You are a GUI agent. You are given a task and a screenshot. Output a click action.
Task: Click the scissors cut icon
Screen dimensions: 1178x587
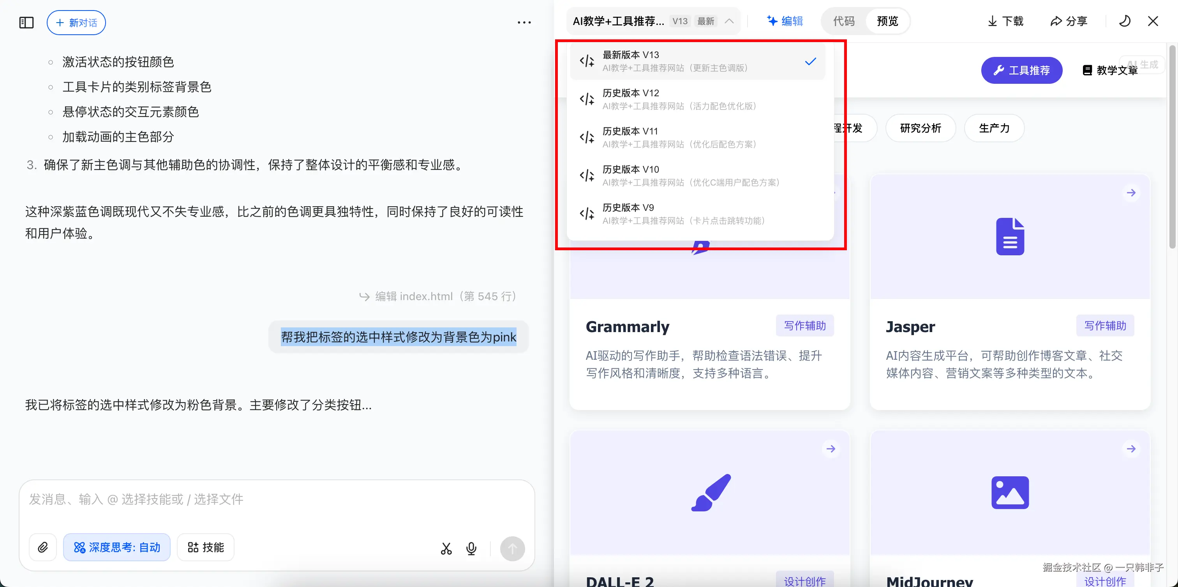coord(446,548)
